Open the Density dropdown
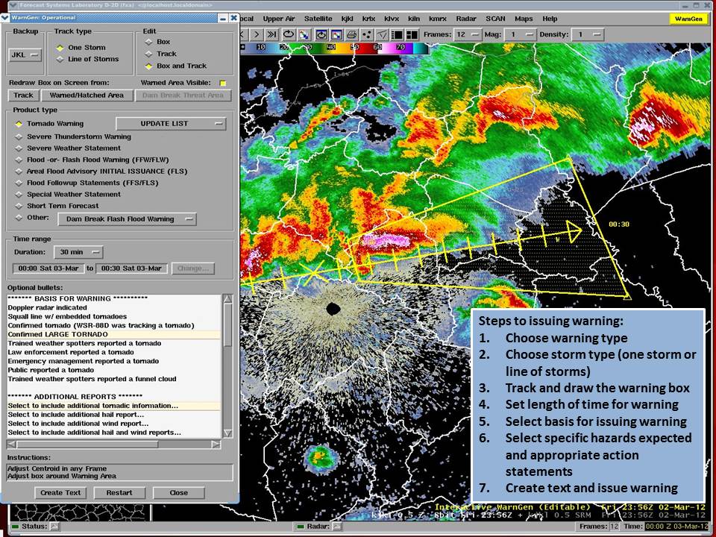The image size is (716, 537). click(589, 34)
